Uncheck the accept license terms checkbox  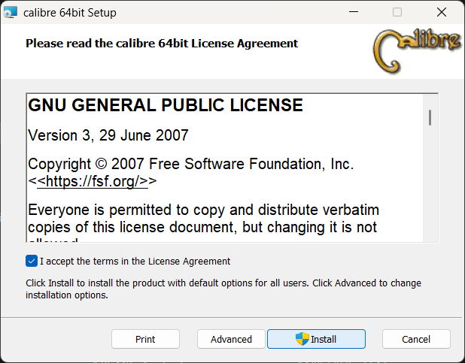[32, 261]
